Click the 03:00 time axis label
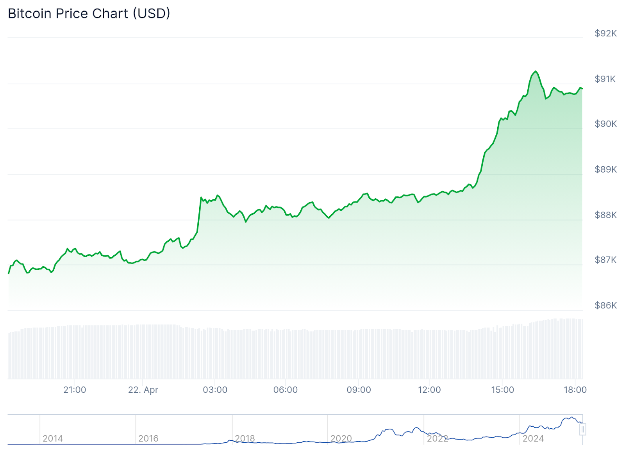 pos(215,390)
